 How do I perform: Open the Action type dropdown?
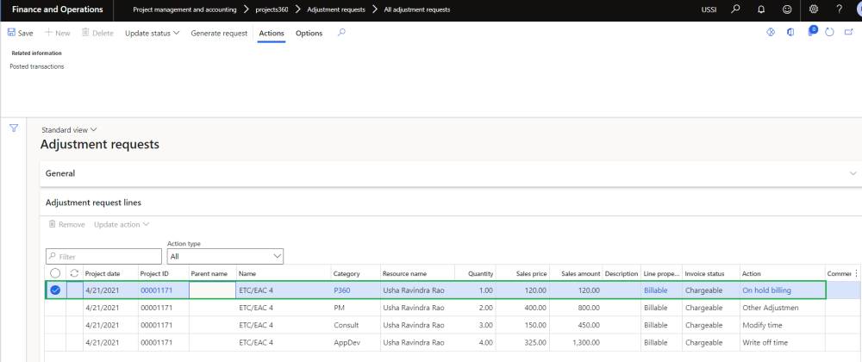coord(225,256)
